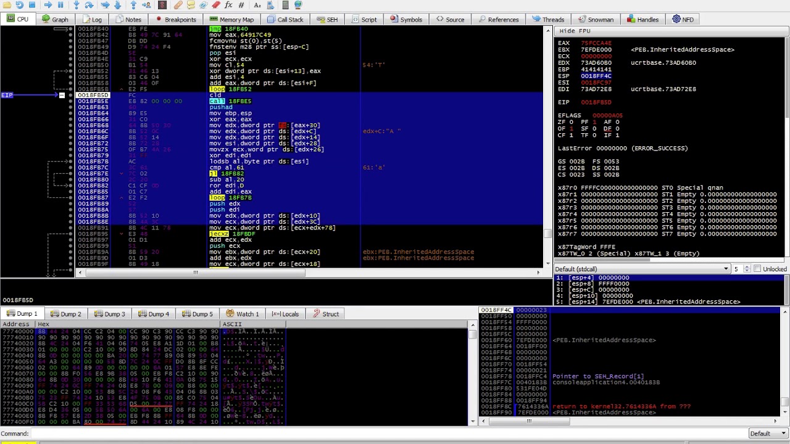Screen dimensions: 790x444
Task: Run to user code
Action: click(146, 5)
